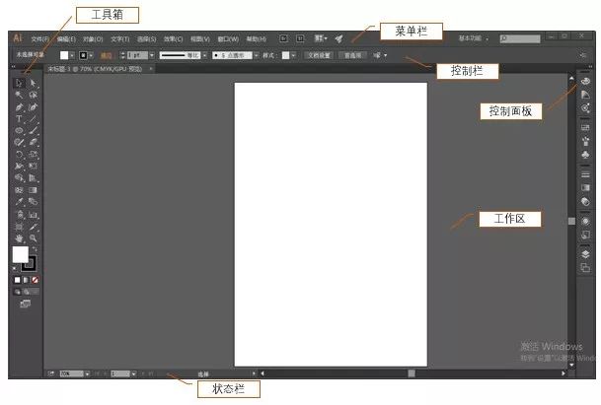Viewport: 601px width, 405px height.
Task: Set Gradient fill mode button
Action: 26,280
